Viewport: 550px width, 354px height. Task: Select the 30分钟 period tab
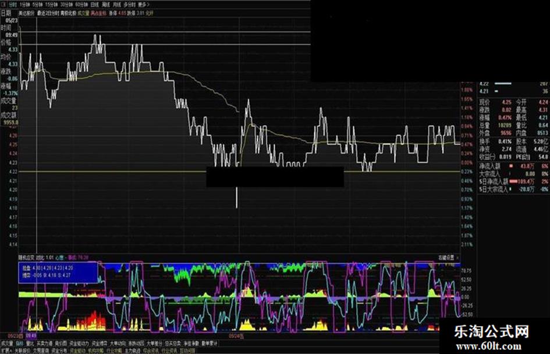tap(66, 5)
